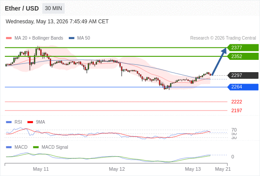The width and height of the screenshot is (260, 176).
Task: Click the May 13 date axis label
Action: coord(193,169)
